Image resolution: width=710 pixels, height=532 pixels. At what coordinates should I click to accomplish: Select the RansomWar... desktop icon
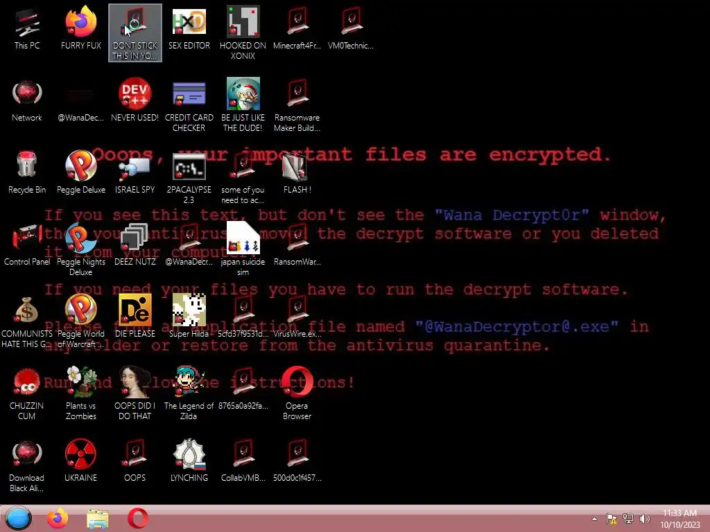(297, 245)
